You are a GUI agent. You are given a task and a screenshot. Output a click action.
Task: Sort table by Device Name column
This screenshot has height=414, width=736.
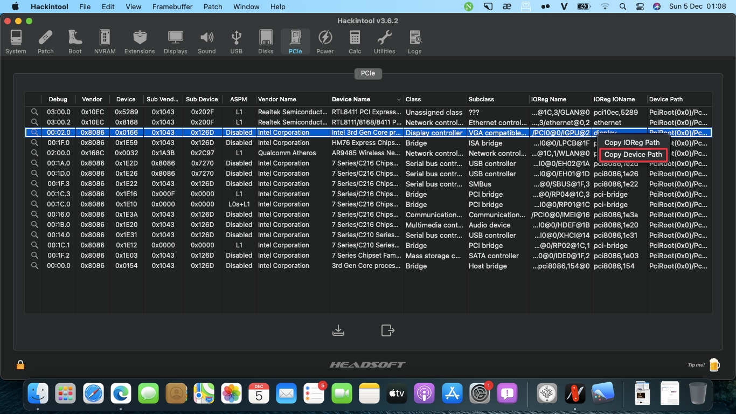click(x=366, y=99)
